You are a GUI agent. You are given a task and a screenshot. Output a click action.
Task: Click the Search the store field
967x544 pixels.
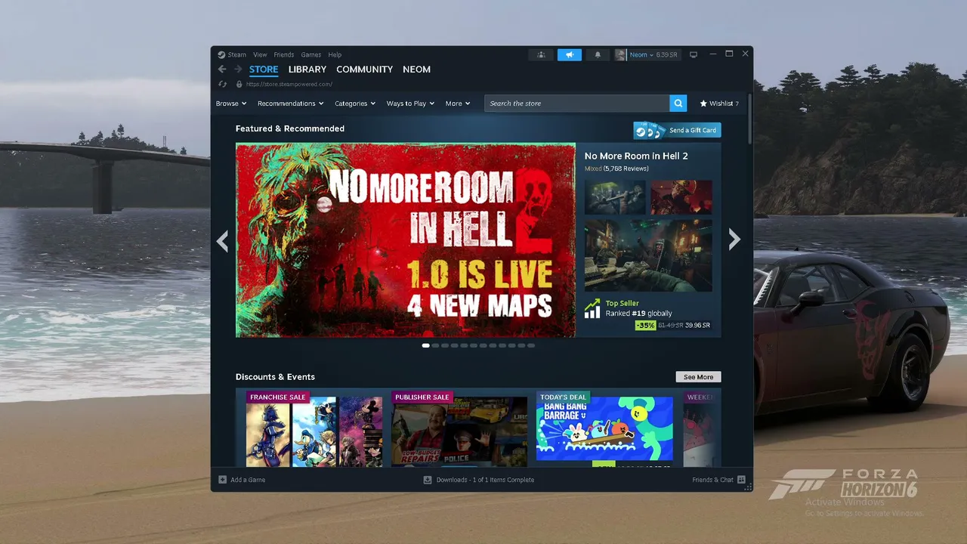[x=577, y=104]
